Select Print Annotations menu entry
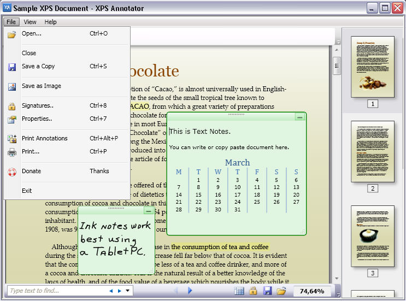406x301 pixels. 67,138
